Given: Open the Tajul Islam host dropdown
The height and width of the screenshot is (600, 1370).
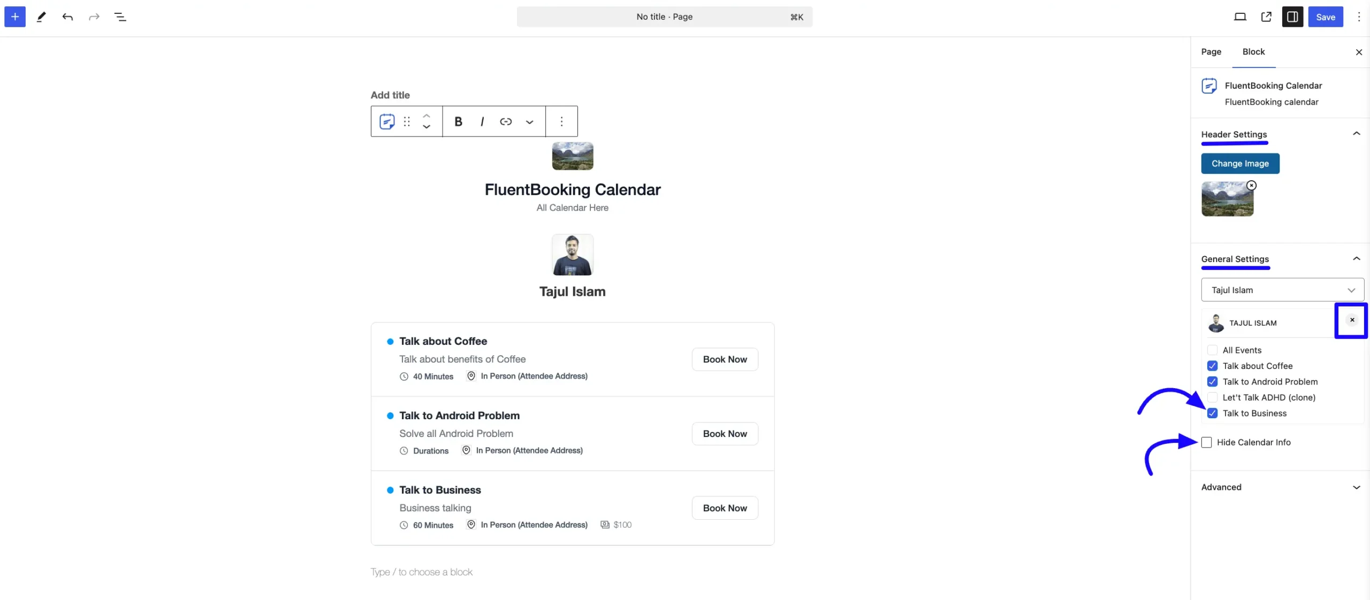Looking at the screenshot, I should (1282, 290).
